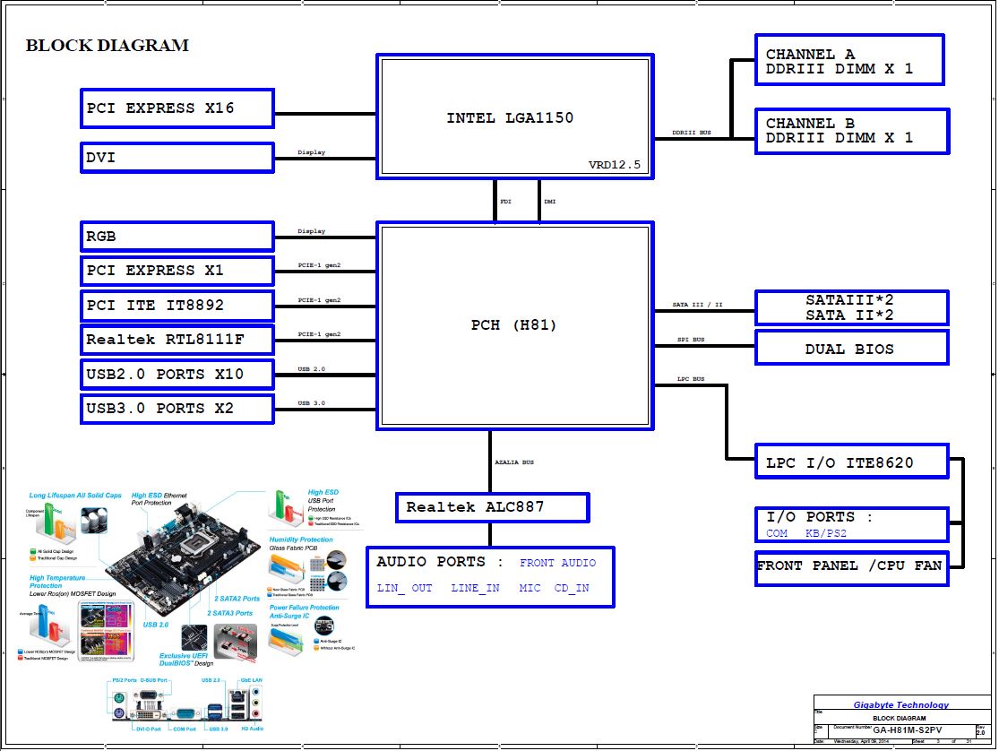Select the "AZALIA BUS" label
999x751 pixels.
(x=514, y=462)
